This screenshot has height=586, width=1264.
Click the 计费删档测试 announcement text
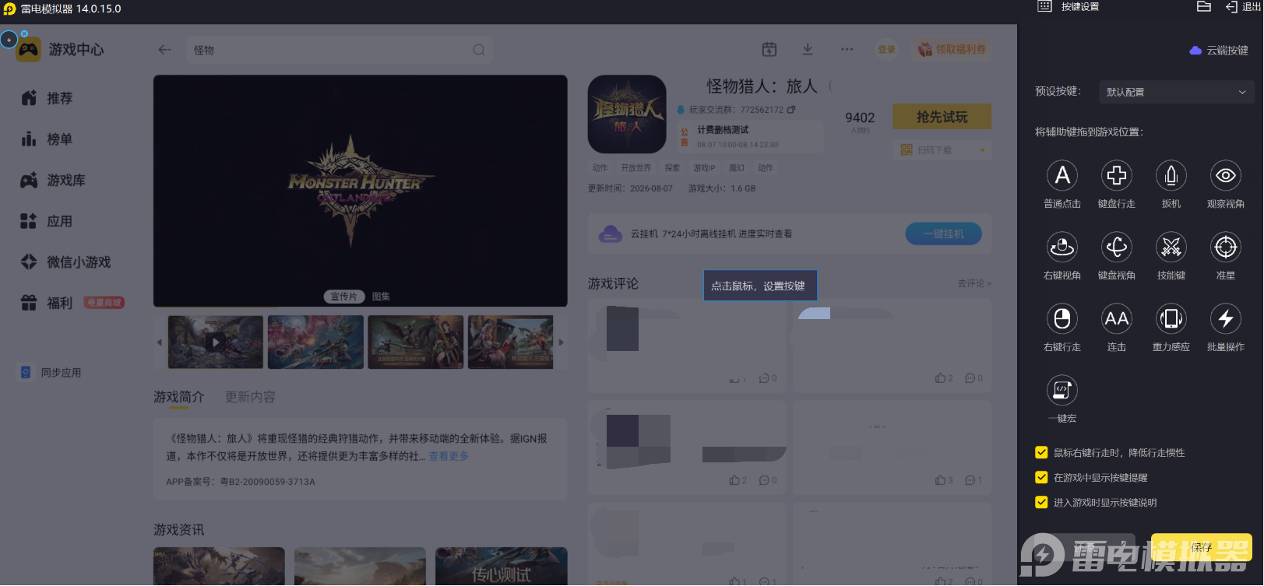pos(723,130)
